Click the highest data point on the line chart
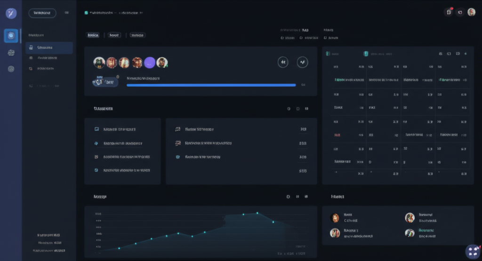Viewport: 482px width, 261px height. tap(257, 213)
